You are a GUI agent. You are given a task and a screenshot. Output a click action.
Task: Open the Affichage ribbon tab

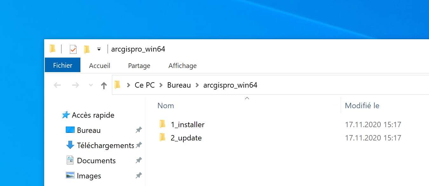[x=182, y=66]
